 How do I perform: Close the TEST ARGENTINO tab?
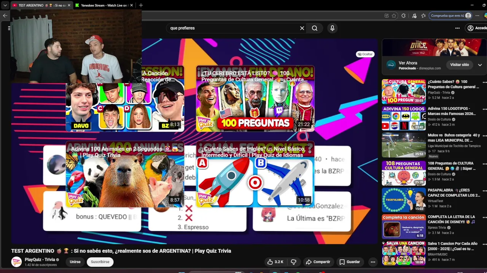(69, 5)
